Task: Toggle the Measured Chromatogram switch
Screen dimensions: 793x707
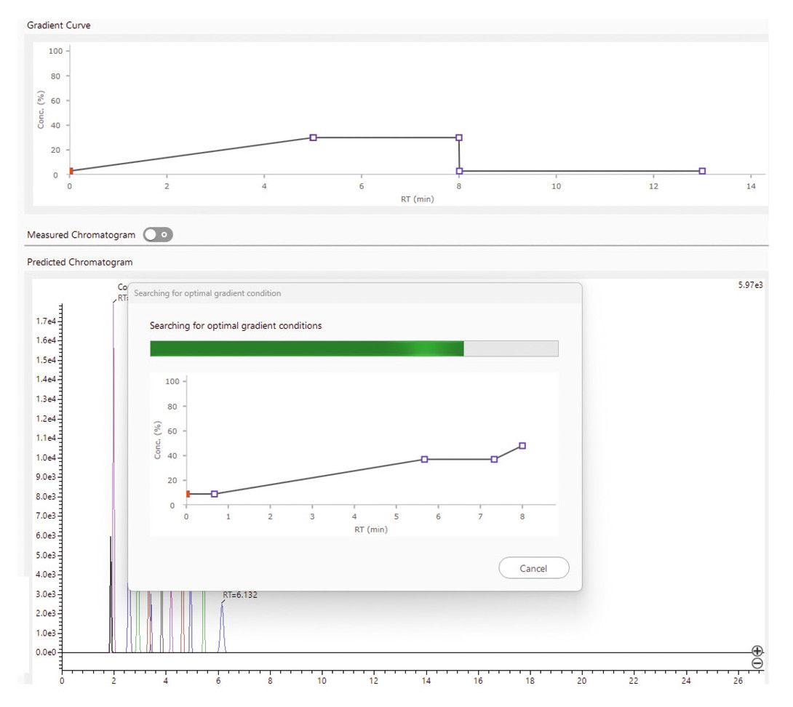Action: pos(158,235)
